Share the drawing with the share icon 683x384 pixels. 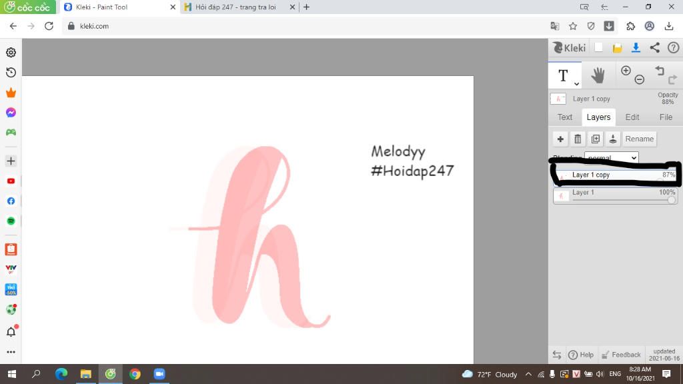[655, 48]
